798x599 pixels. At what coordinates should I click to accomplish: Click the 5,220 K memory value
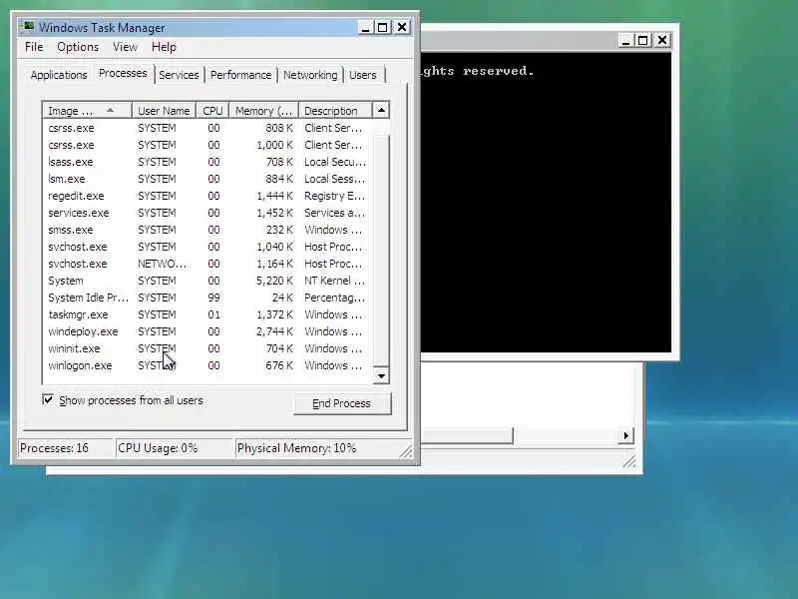pyautogui.click(x=275, y=281)
